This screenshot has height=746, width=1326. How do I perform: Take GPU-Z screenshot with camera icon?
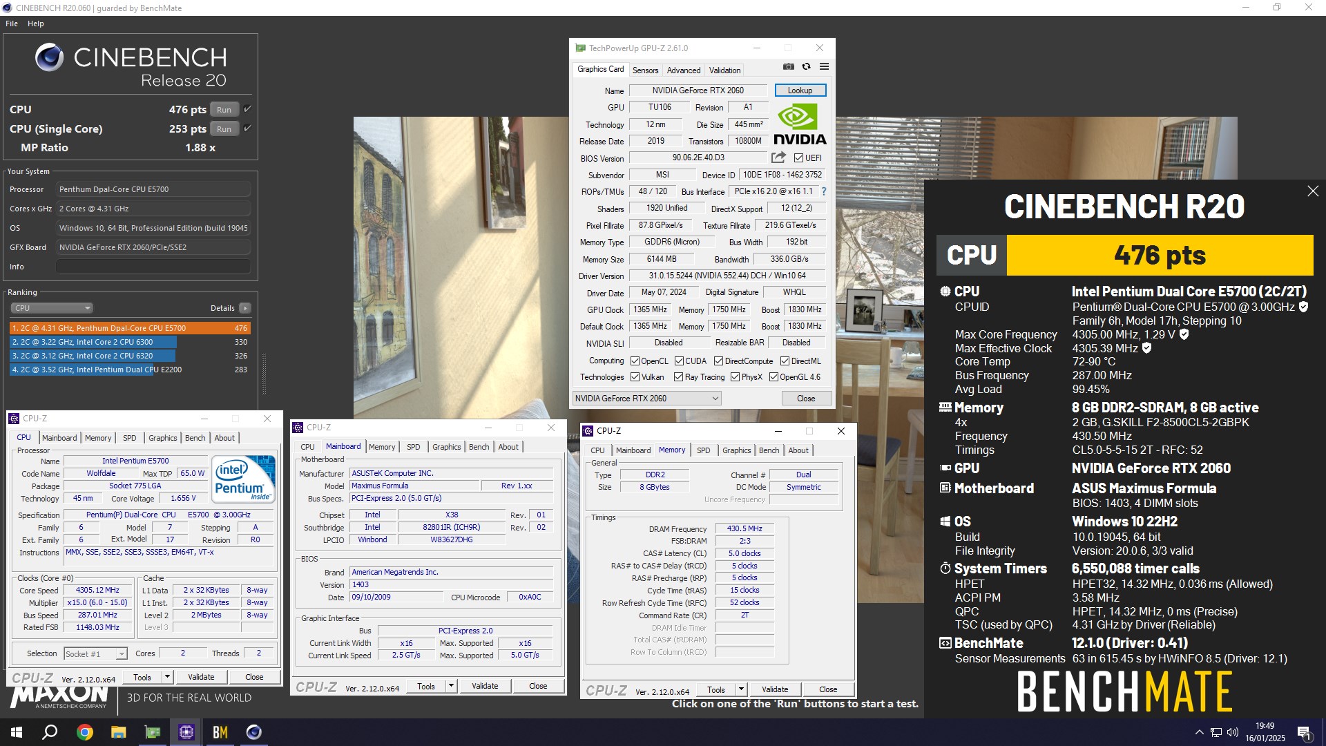(788, 67)
